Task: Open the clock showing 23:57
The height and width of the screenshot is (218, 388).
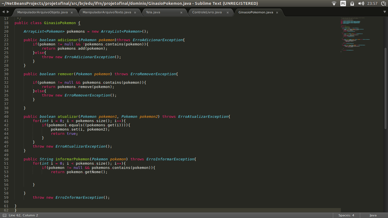Action: point(372,3)
